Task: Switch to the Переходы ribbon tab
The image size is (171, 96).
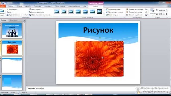Action: point(37,6)
